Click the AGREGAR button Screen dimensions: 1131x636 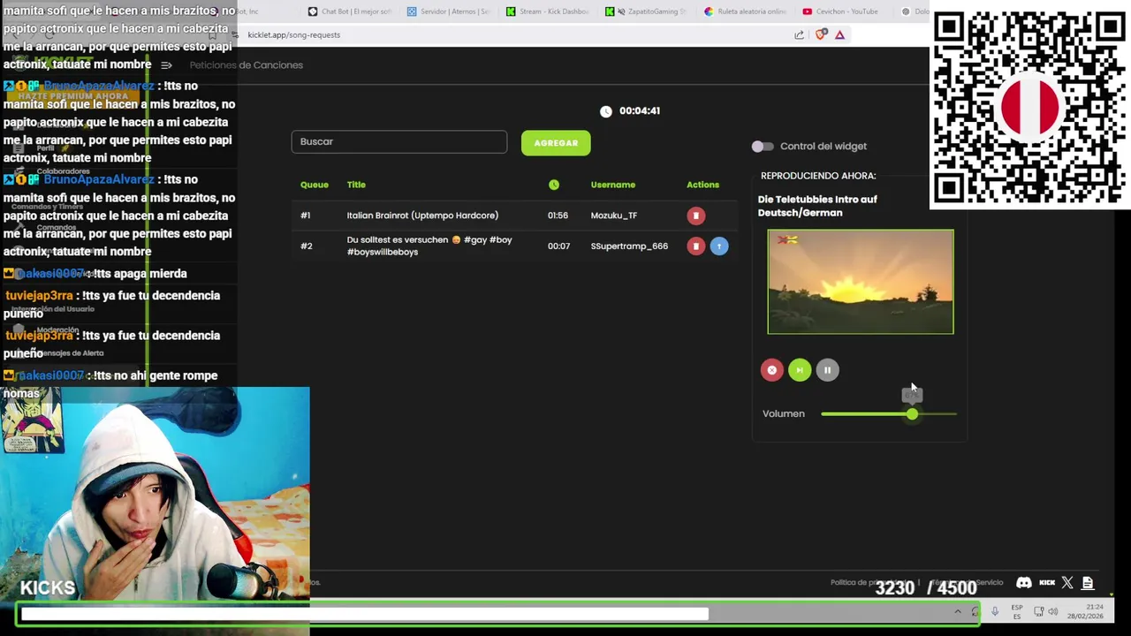pos(556,143)
